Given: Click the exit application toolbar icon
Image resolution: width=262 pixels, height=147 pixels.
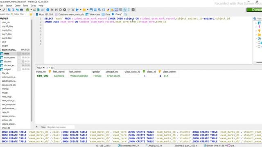Looking at the screenshot, I should tap(133, 10).
